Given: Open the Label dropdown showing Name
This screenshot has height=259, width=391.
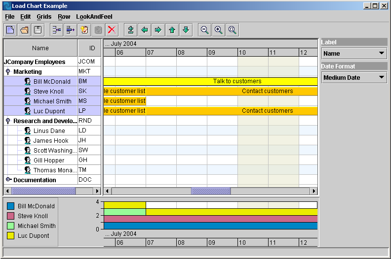Looking at the screenshot, I should [x=354, y=53].
